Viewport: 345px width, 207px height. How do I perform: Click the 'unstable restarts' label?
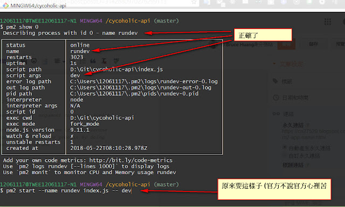pyautogui.click(x=33, y=142)
